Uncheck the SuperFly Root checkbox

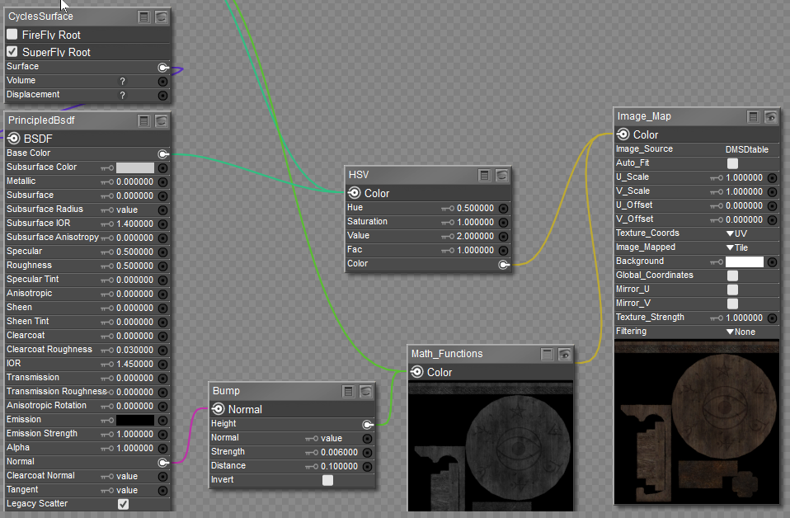click(x=12, y=51)
